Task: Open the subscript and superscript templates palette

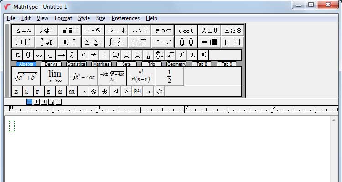Action: (70, 42)
